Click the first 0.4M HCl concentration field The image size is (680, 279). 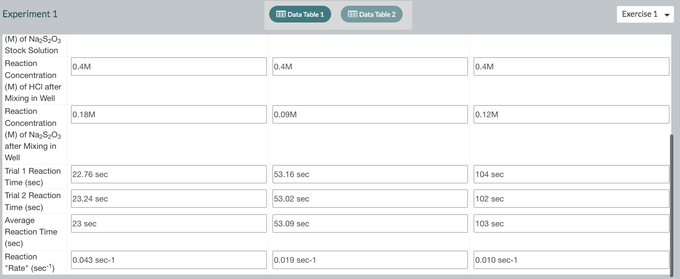point(168,67)
